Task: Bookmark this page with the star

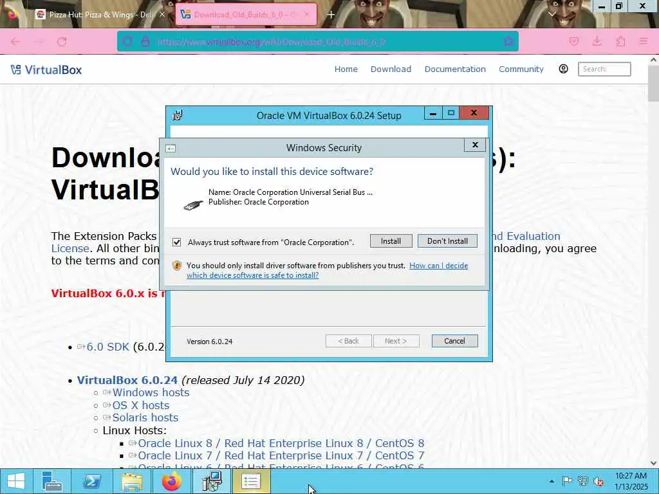Action: 508,42
